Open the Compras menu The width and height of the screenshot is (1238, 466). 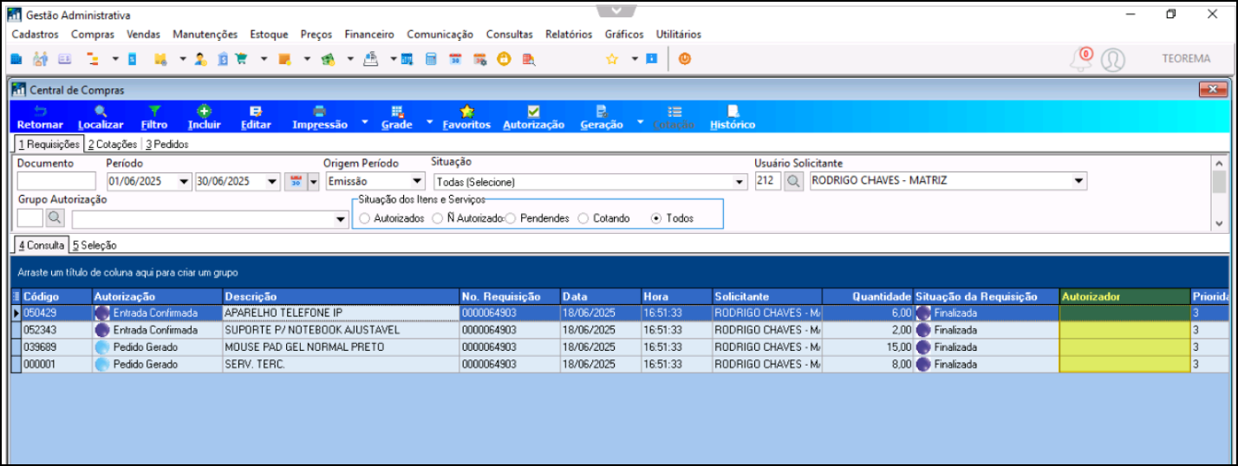[x=93, y=35]
